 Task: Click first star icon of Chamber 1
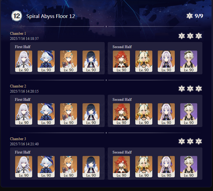click(x=182, y=36)
